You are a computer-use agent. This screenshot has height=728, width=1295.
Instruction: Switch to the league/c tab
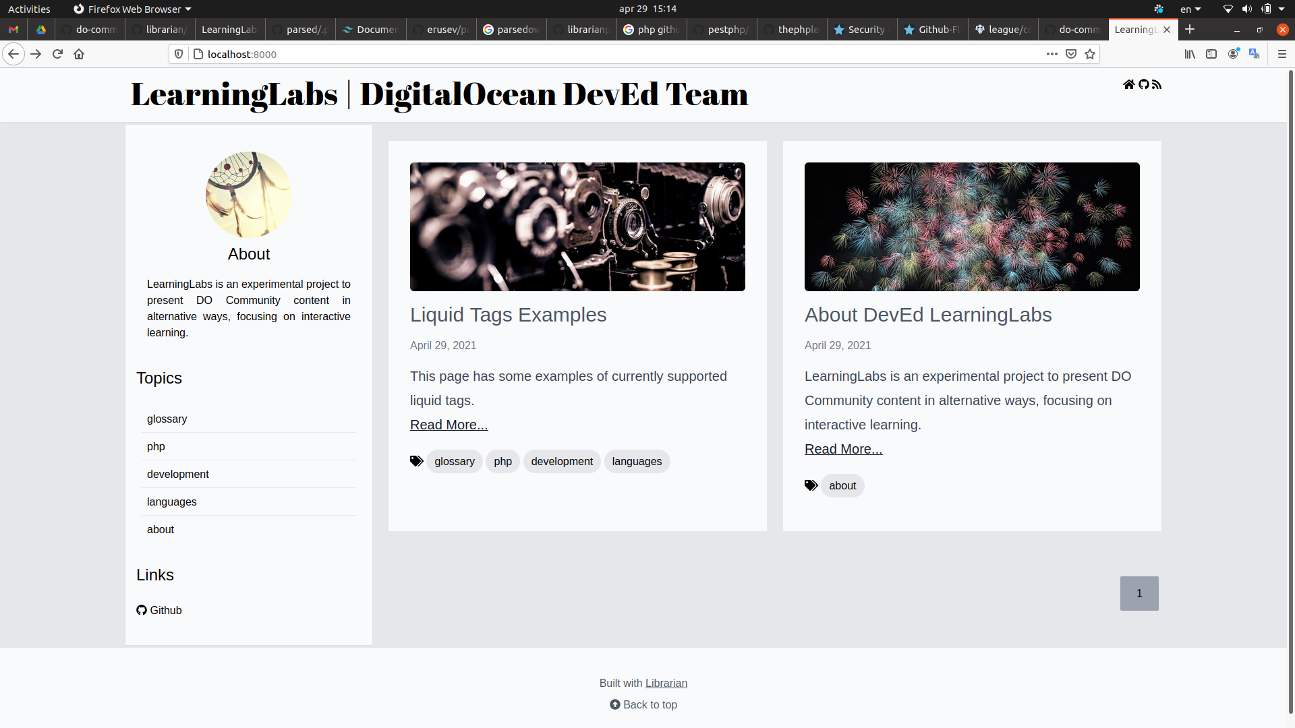tap(1002, 30)
